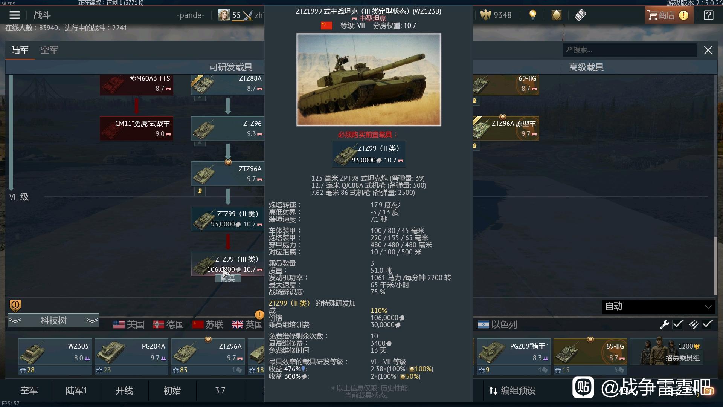The height and width of the screenshot is (407, 723).
Task: Click the ammo refill stripes icon
Action: (x=694, y=324)
